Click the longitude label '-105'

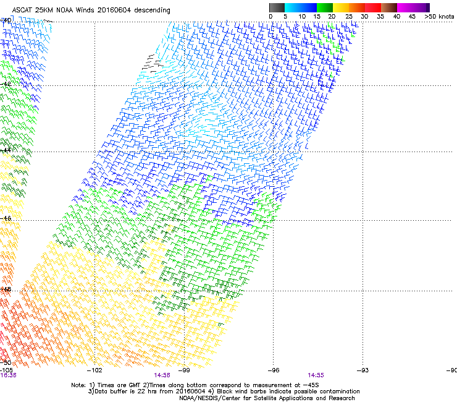(6, 370)
